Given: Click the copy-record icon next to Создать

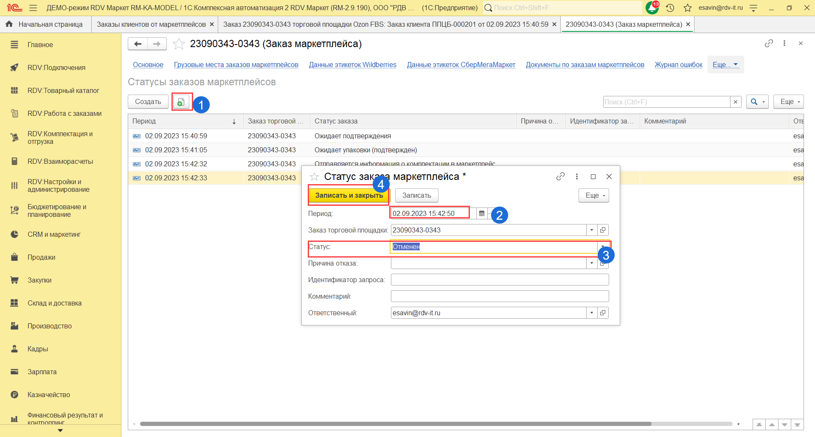Looking at the screenshot, I should (x=181, y=102).
